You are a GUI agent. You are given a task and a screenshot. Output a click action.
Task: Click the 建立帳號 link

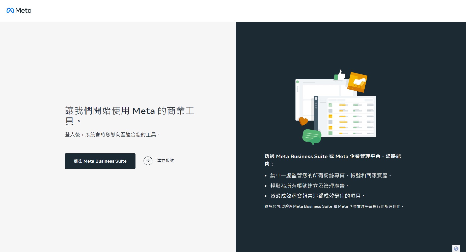point(165,161)
